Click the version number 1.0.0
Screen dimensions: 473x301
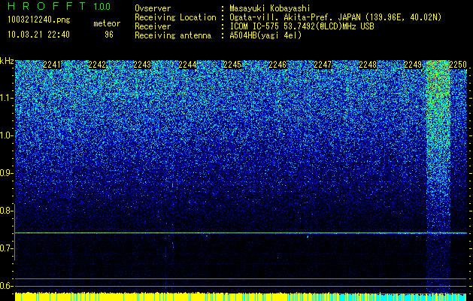102,7
